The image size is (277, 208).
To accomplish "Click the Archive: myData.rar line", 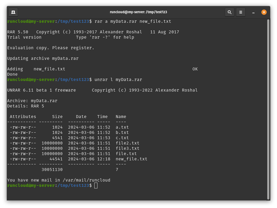I will 32,101.
